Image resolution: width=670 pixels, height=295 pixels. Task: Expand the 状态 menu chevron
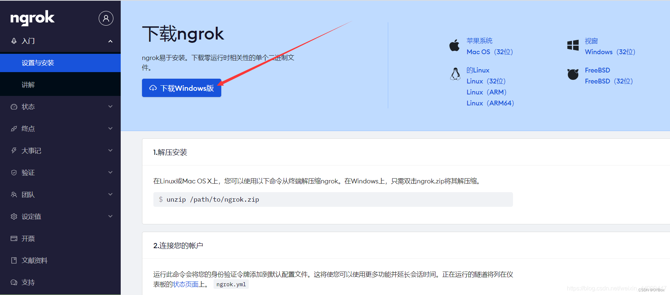[x=110, y=107]
